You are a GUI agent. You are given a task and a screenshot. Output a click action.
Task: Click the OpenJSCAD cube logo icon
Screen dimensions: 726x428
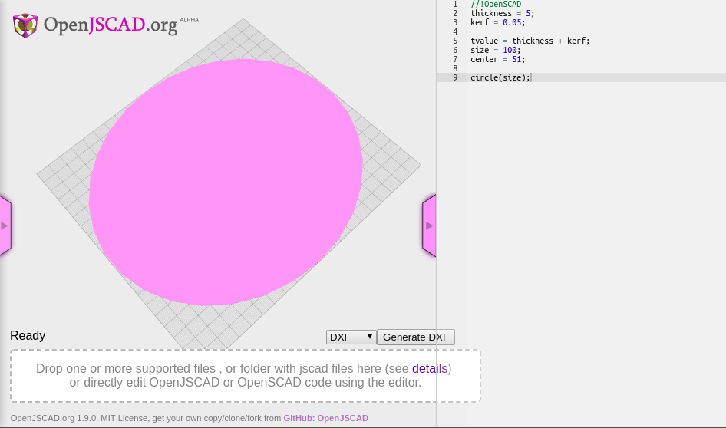pyautogui.click(x=25, y=25)
